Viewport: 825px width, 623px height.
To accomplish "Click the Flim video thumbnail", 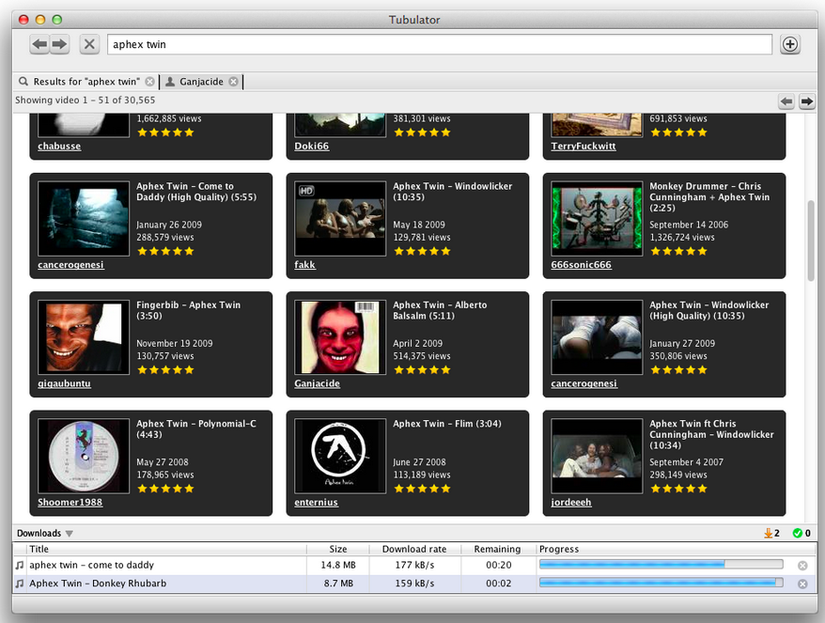I will coord(340,456).
